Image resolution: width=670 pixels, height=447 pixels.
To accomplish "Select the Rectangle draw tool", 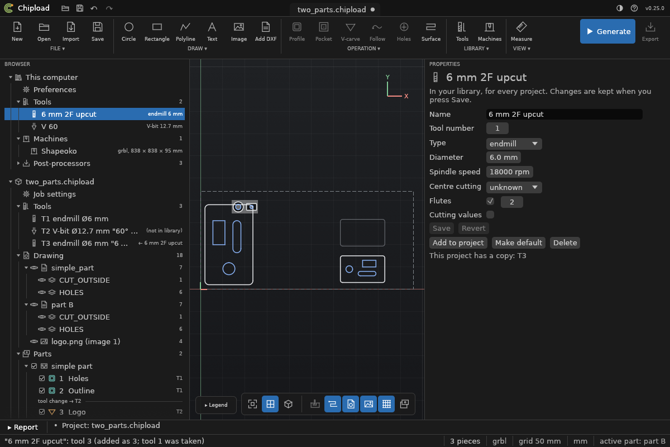I will coord(157,31).
